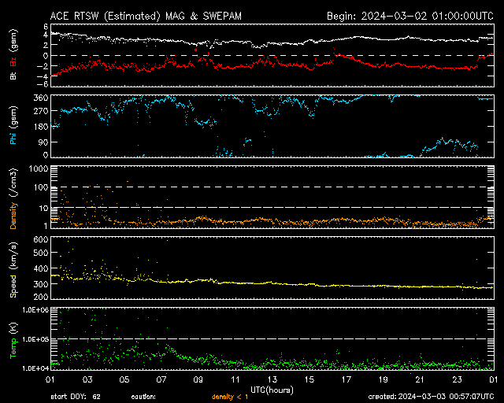
Task: Click the yellow Speed (km/s) axis label
Action: [13, 268]
